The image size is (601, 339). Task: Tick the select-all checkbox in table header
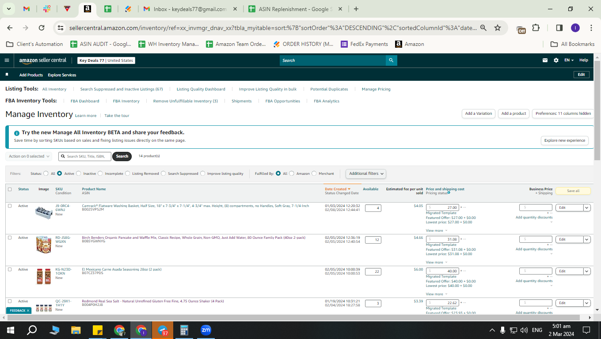click(10, 189)
